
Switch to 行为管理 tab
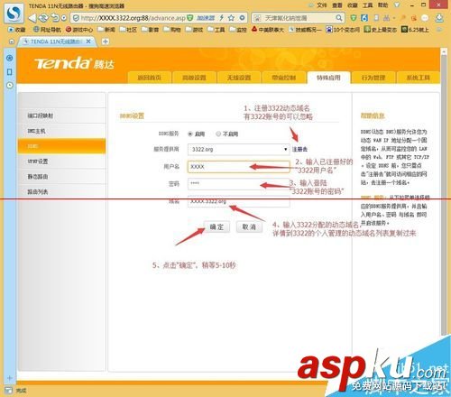pyautogui.click(x=373, y=78)
